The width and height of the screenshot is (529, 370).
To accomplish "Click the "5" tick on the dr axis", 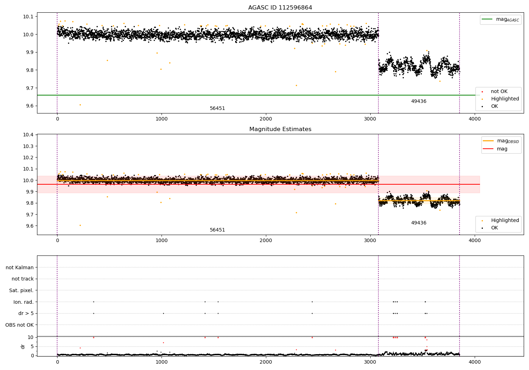I will pyautogui.click(x=32, y=346).
